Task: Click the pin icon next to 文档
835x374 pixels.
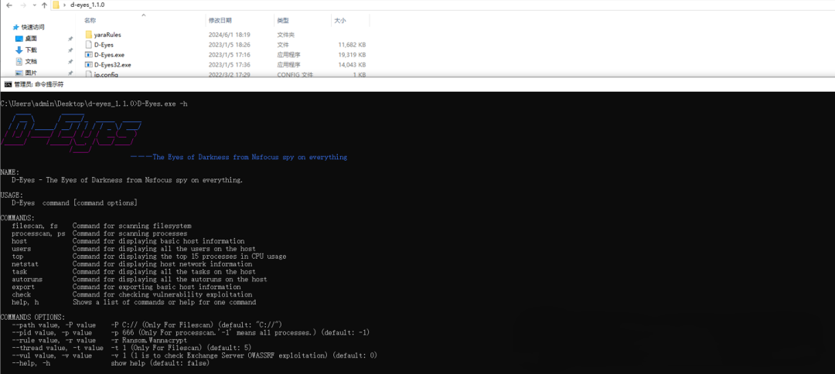Action: 70,61
